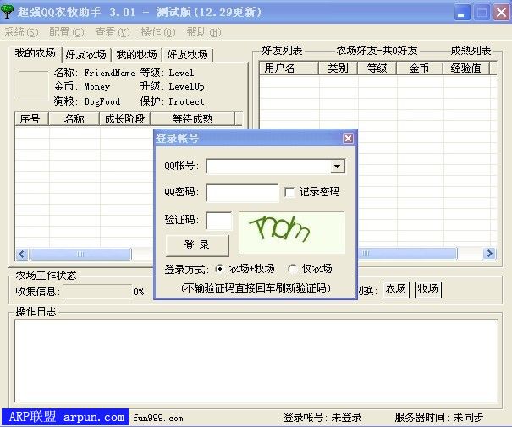This screenshot has width=512, height=427.
Task: Sort friend list by 经验值 column
Action: (x=466, y=68)
